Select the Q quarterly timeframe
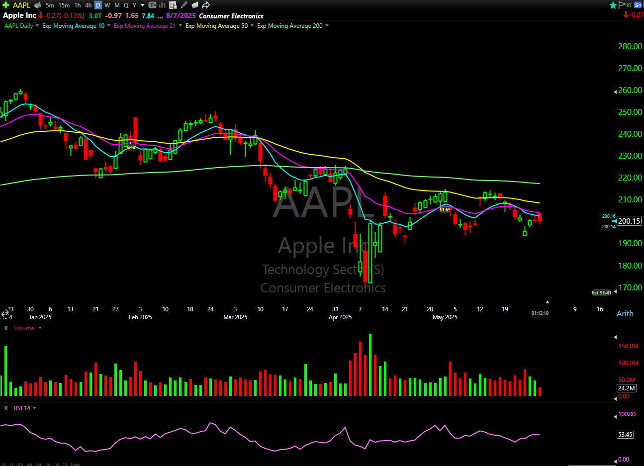The height and width of the screenshot is (466, 644). pos(126,5)
